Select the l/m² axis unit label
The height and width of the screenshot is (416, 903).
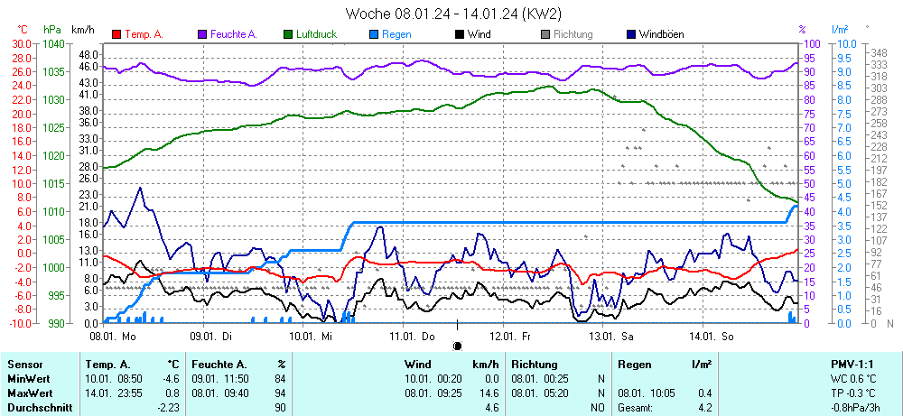pyautogui.click(x=841, y=30)
